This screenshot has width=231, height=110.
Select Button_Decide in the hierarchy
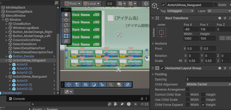pos(23,56)
